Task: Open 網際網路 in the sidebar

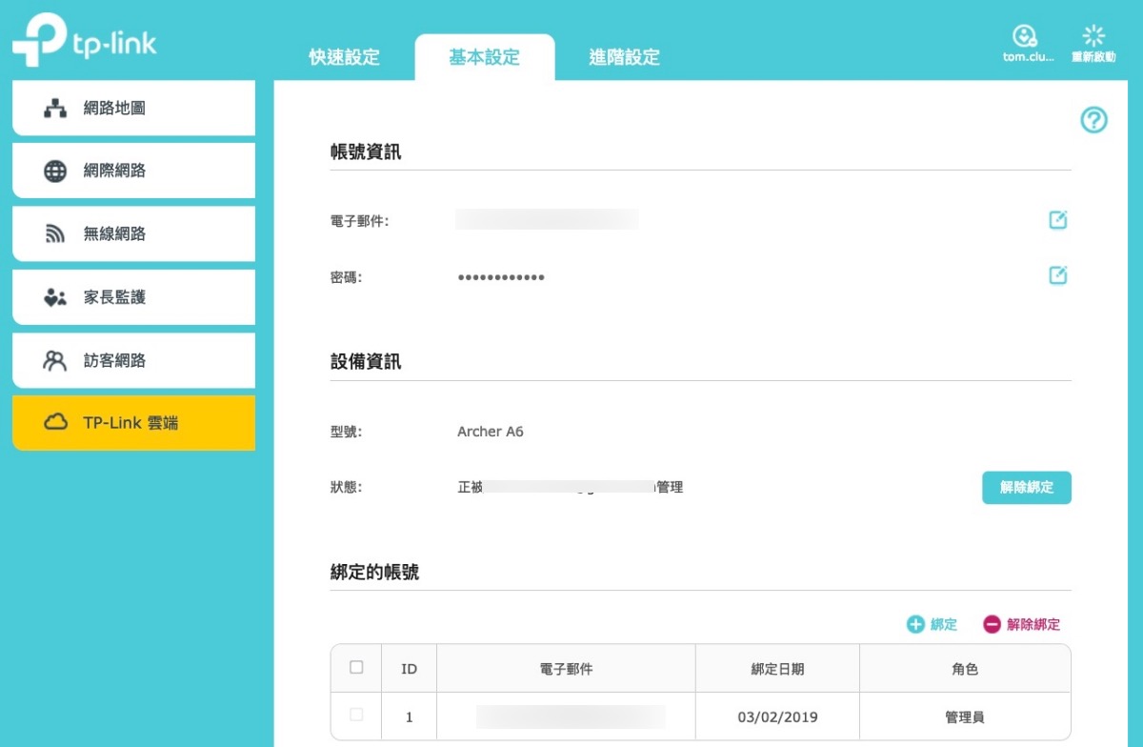Action: [133, 172]
